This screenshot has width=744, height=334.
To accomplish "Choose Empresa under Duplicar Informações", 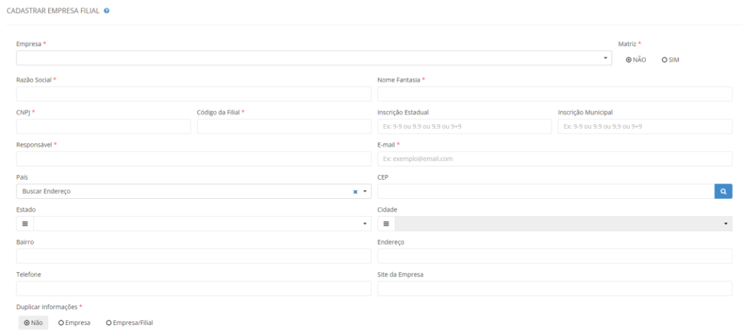I will click(x=61, y=322).
